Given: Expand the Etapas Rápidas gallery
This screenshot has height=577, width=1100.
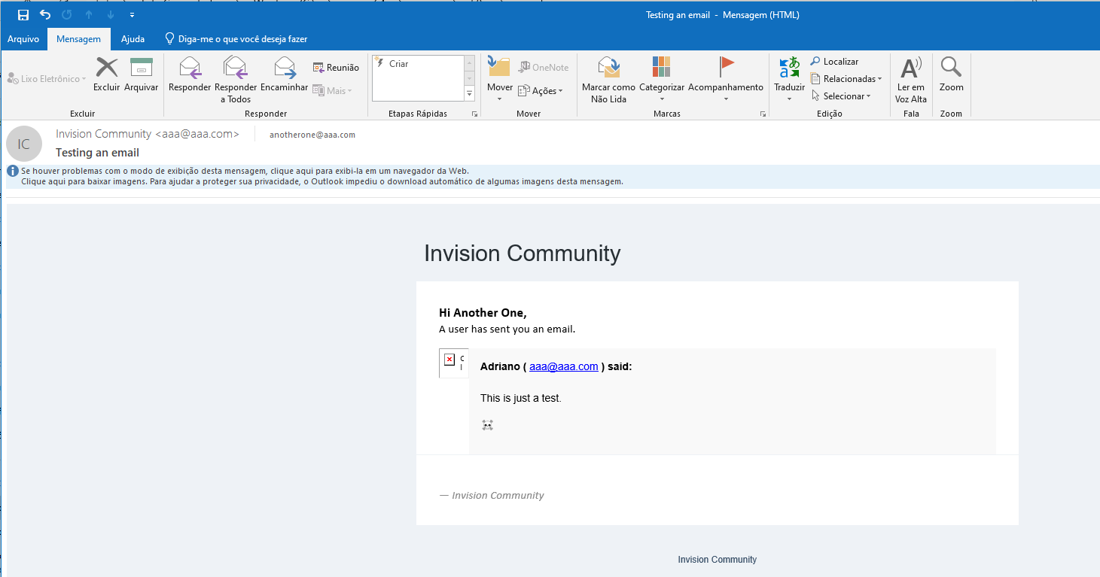Looking at the screenshot, I should (470, 93).
